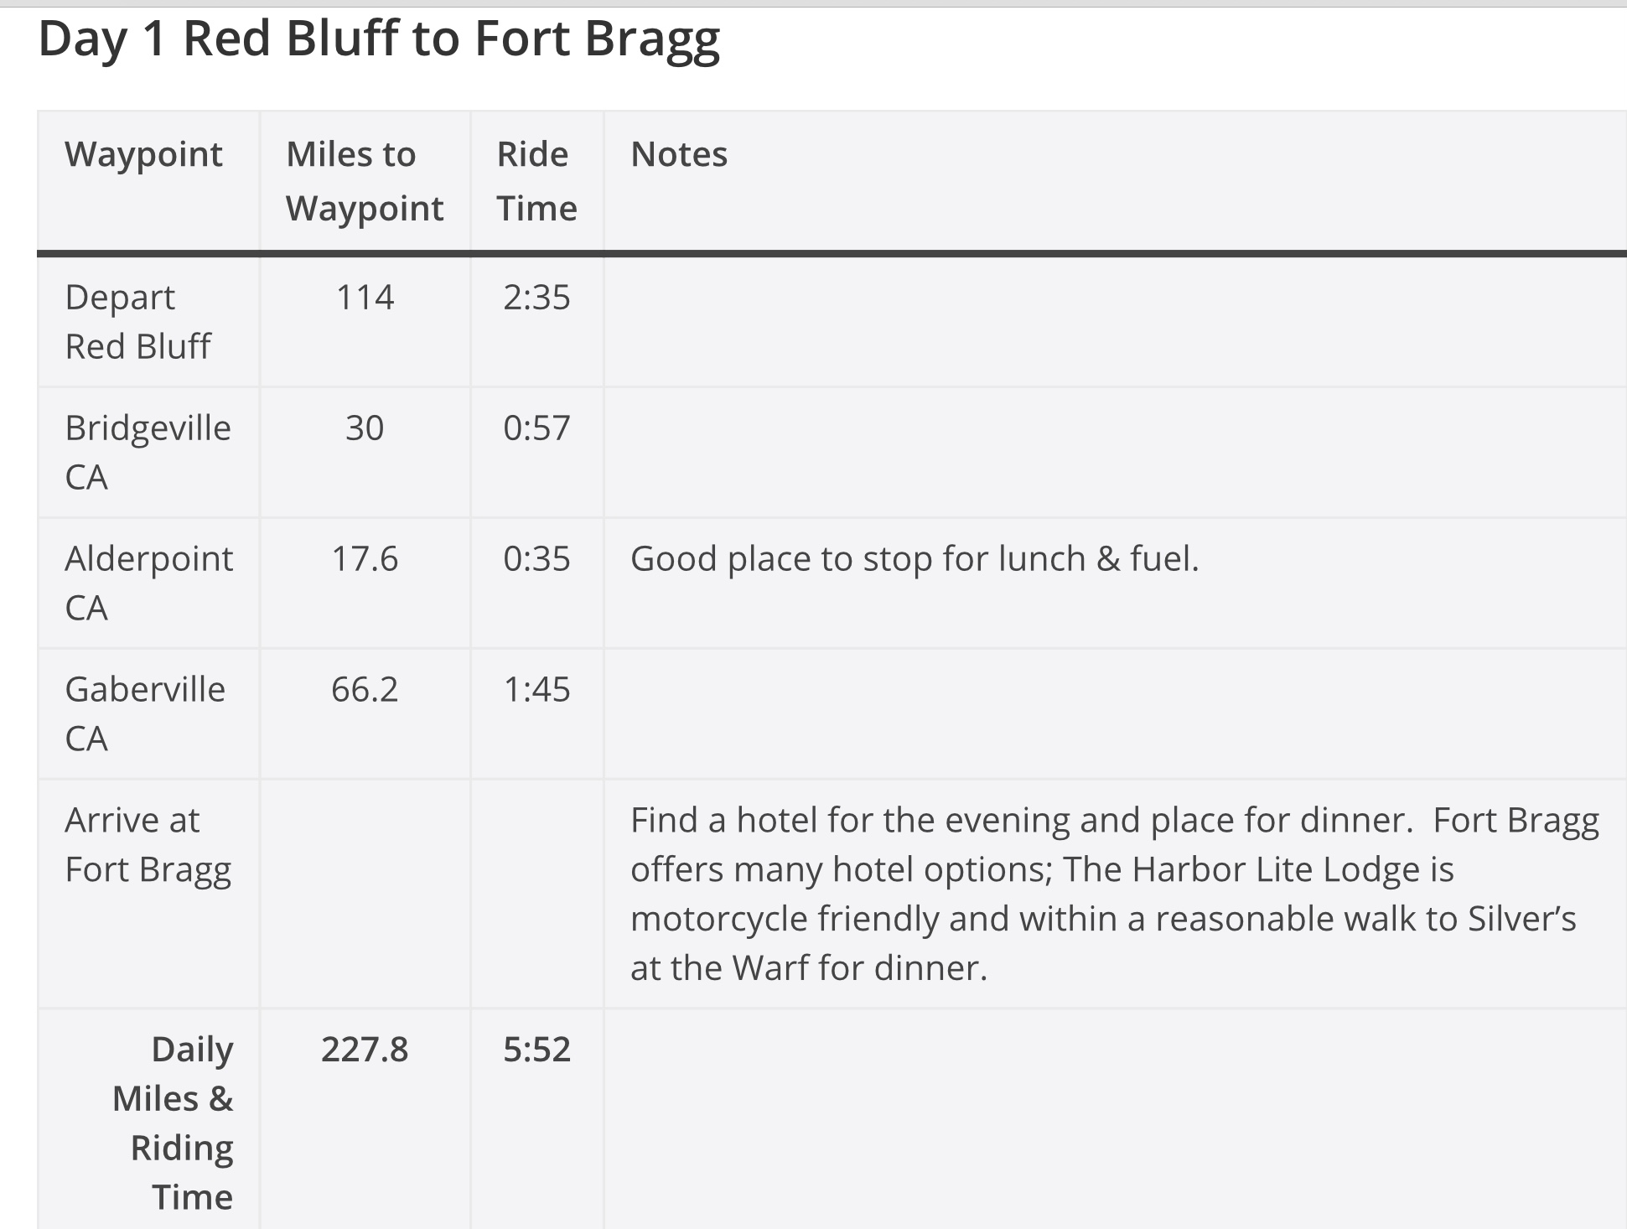Image resolution: width=1627 pixels, height=1229 pixels.
Task: Click the 17.6 miles value
Action: (x=365, y=559)
